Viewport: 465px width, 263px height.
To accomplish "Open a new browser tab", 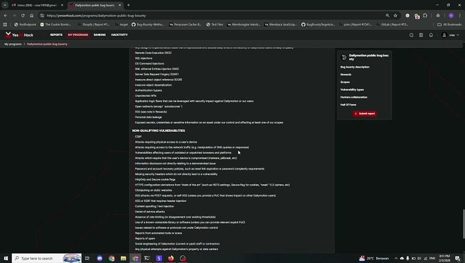I will (128, 5).
